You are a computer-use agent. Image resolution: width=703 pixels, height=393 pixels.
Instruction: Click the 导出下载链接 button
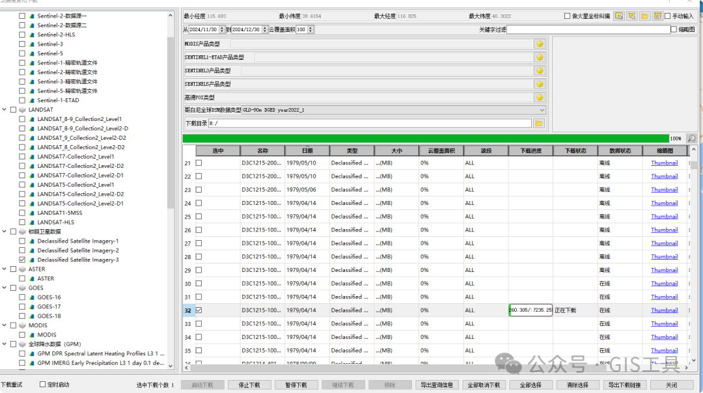click(624, 385)
